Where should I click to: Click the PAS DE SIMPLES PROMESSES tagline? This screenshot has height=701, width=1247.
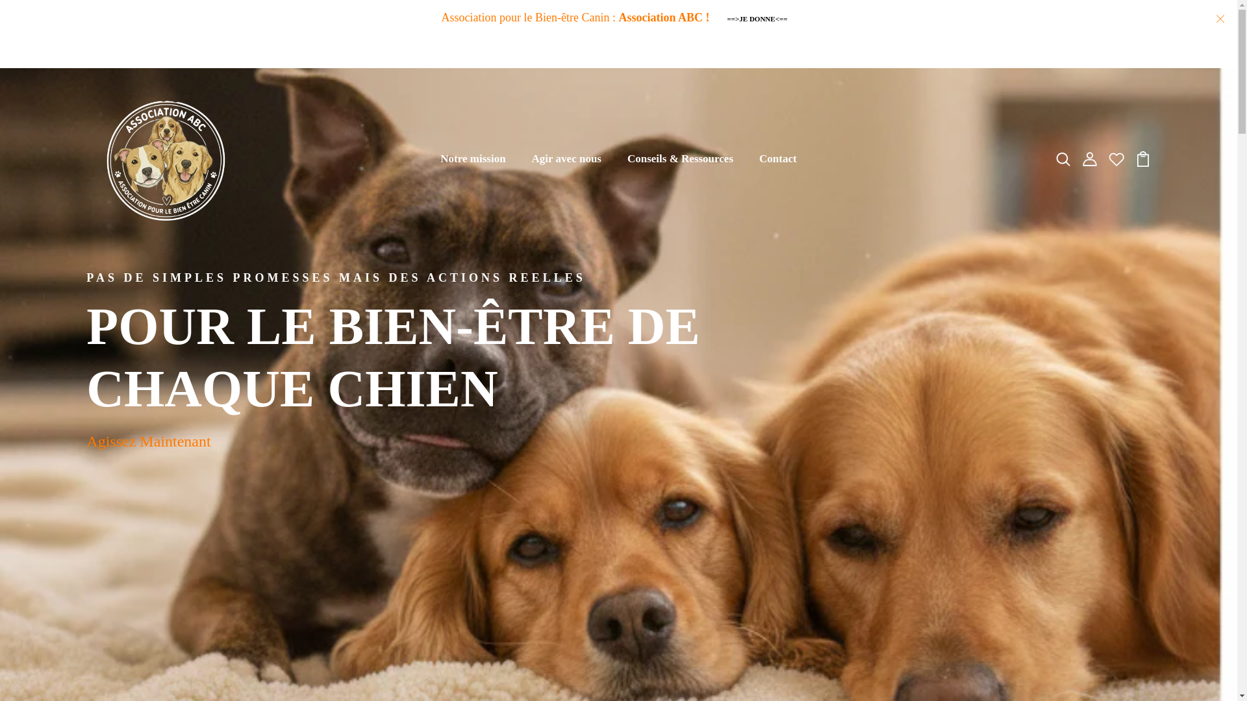336,278
